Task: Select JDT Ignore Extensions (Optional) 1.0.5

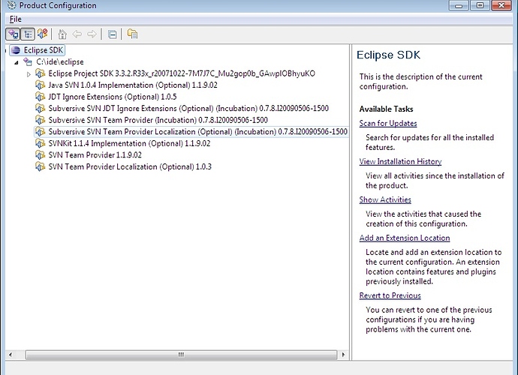Action: (x=113, y=97)
